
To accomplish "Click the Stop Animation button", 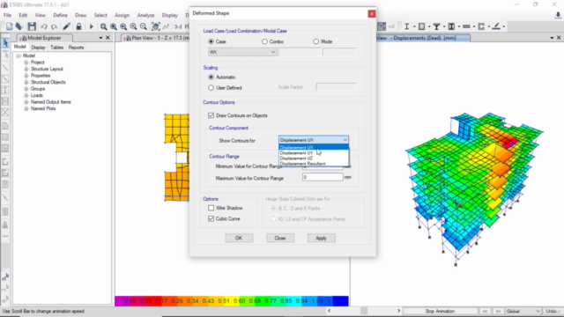I will pos(440,311).
